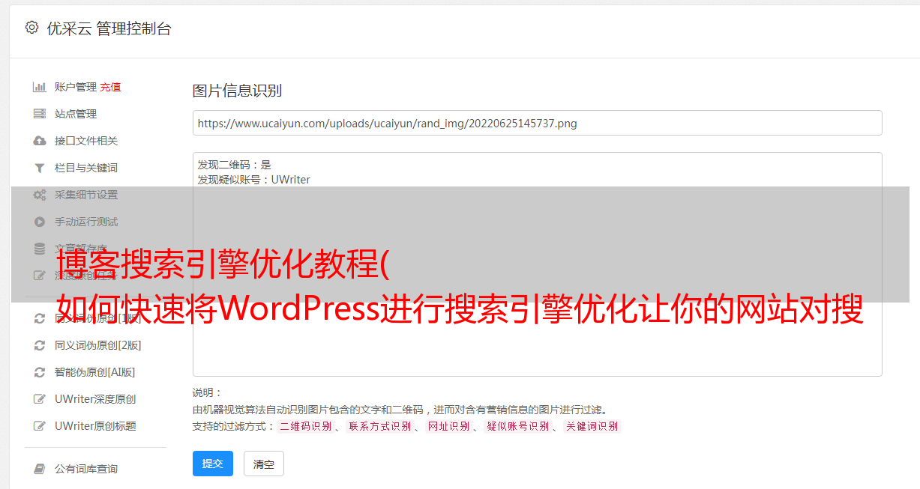Open 账户管理 menu item
Viewport: 920px width, 489px height.
pyautogui.click(x=76, y=87)
